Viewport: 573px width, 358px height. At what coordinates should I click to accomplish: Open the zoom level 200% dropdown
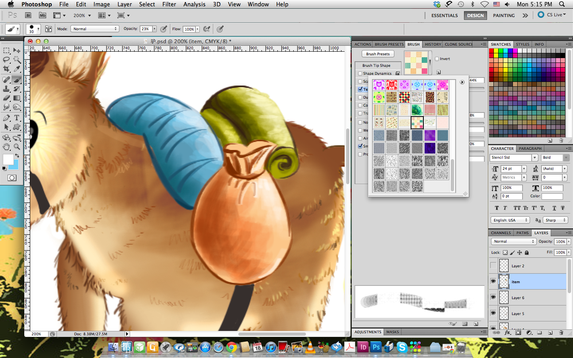[89, 16]
